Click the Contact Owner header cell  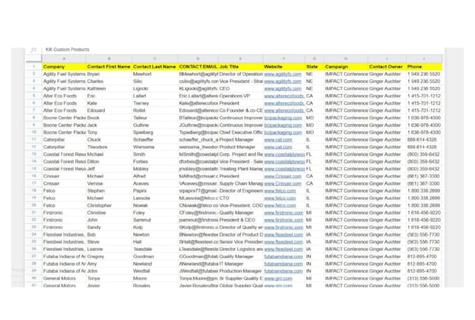pyautogui.click(x=387, y=66)
